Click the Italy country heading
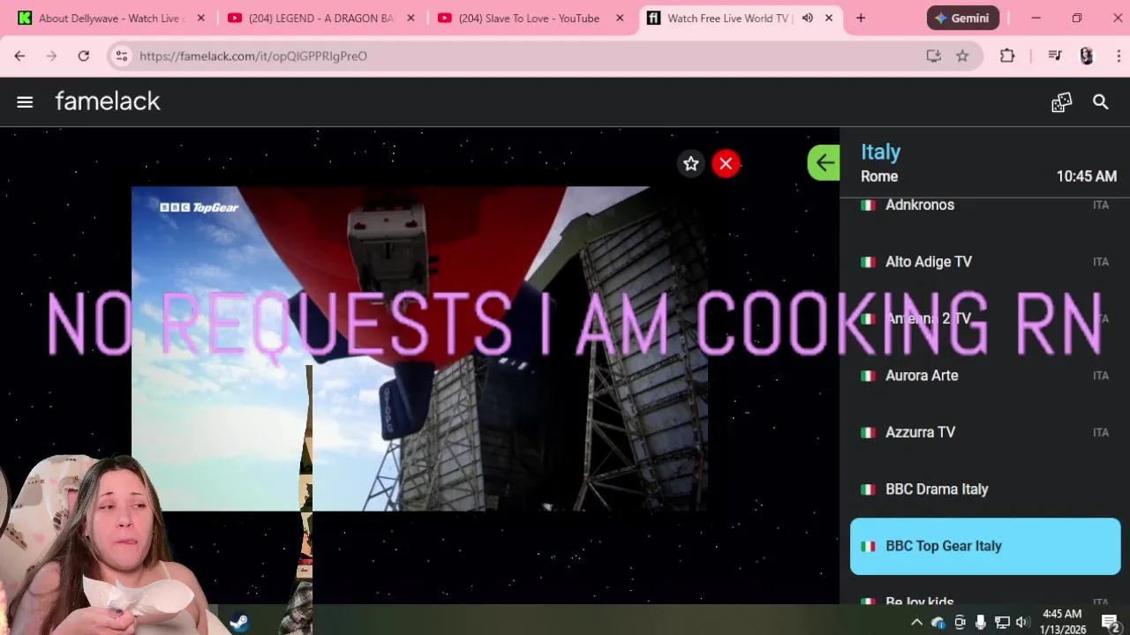 pyautogui.click(x=880, y=152)
